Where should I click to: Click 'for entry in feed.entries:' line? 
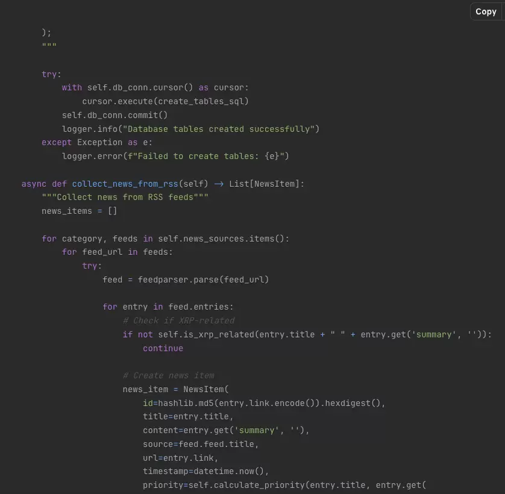click(x=168, y=307)
